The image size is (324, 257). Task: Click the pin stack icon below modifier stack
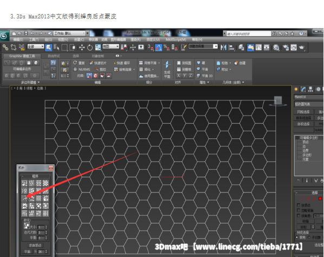(299, 181)
